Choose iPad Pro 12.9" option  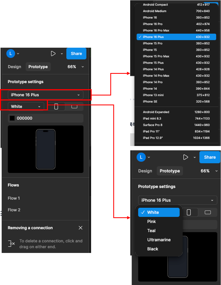tap(176, 138)
